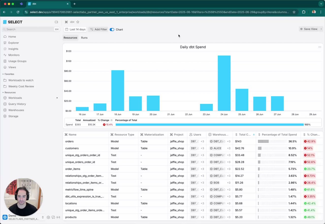Click the Save View button
The height and width of the screenshot is (224, 325).
(309, 29)
